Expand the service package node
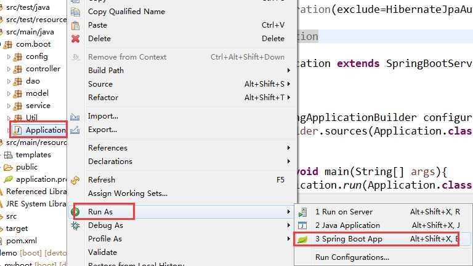The width and height of the screenshot is (473, 266). pyautogui.click(x=9, y=106)
